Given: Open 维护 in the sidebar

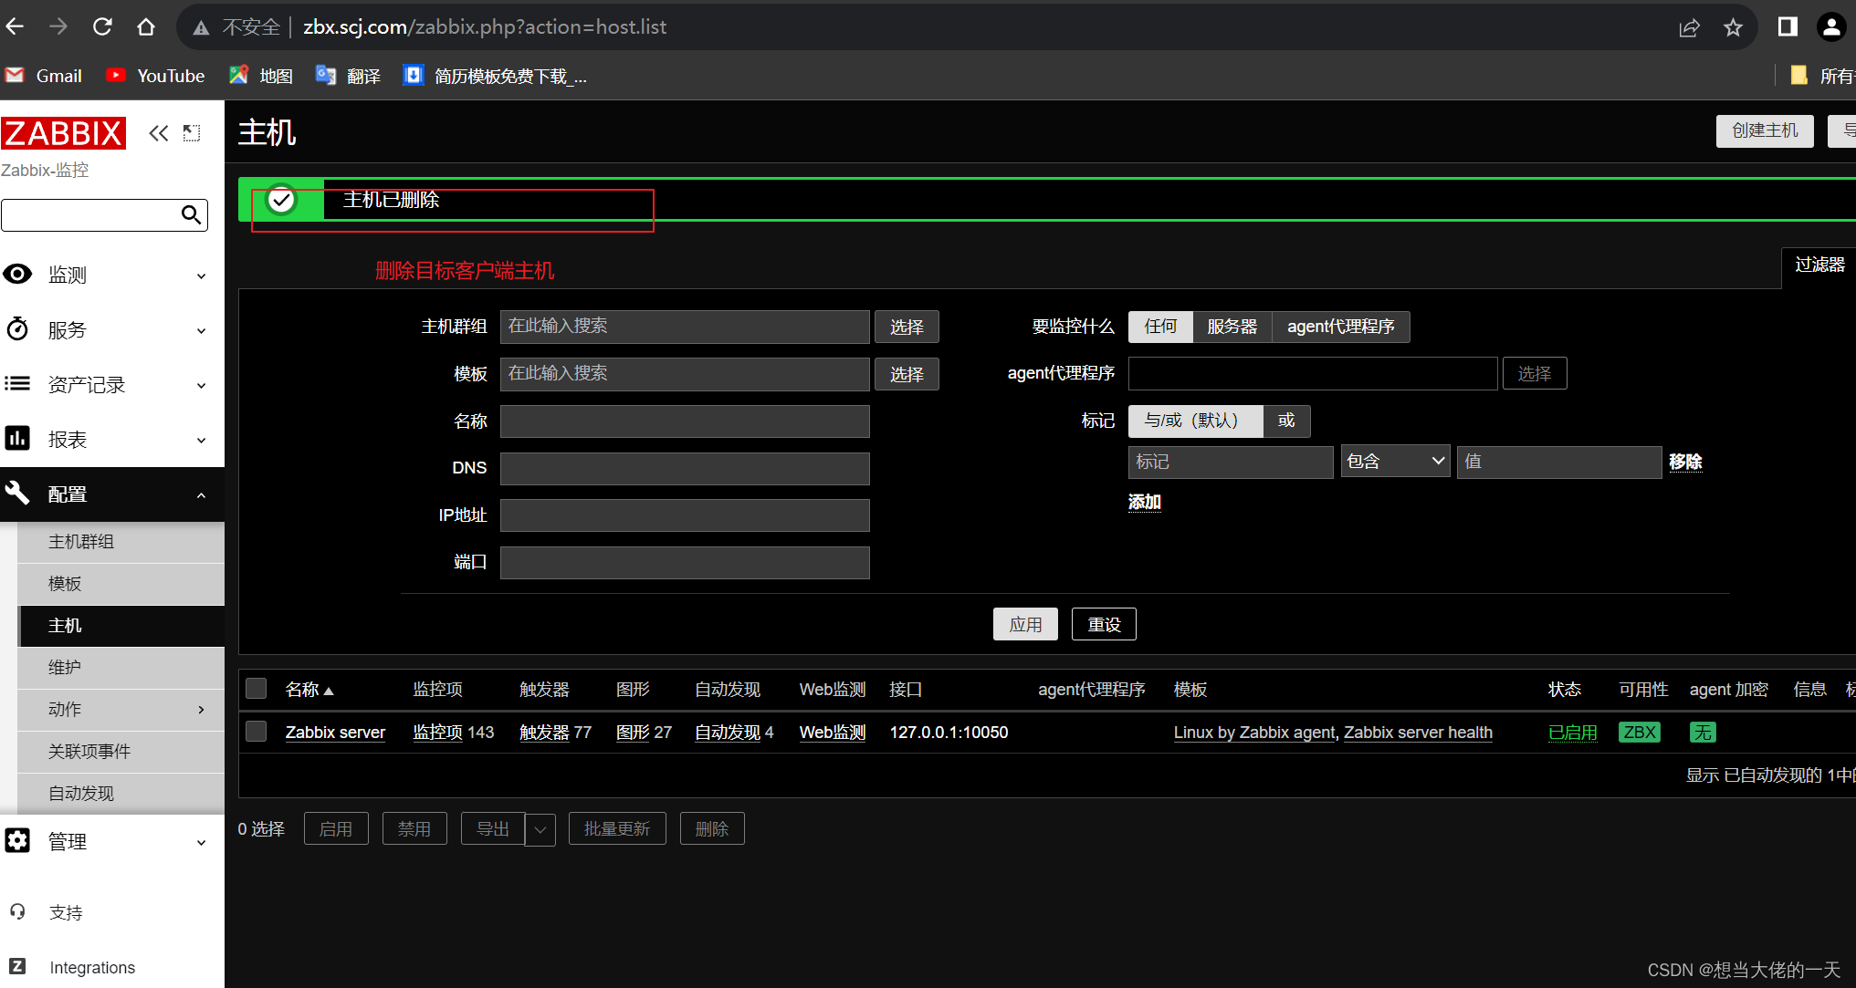Looking at the screenshot, I should point(121,668).
